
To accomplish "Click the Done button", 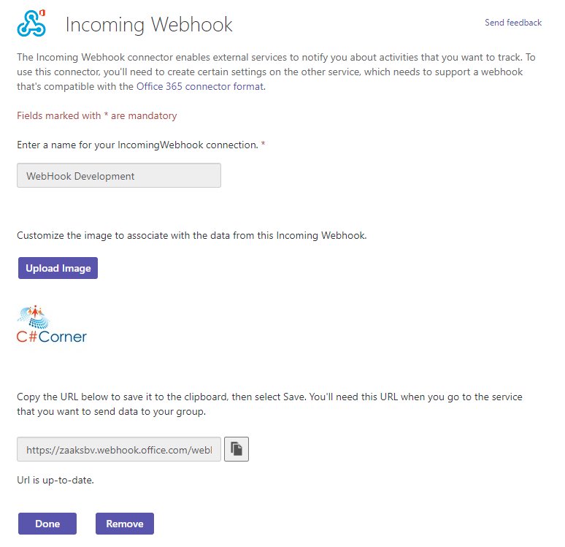I will tap(47, 524).
